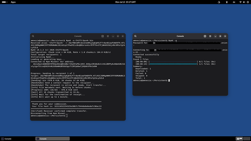Click the volume speaker icon
Viewport: 251px width, 141px height.
pyautogui.click(x=244, y=2)
